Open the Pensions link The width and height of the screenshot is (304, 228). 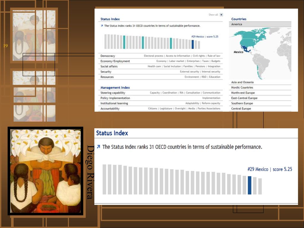pyautogui.click(x=200, y=66)
